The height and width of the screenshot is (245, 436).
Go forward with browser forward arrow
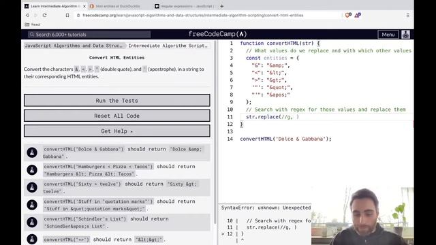click(35, 15)
